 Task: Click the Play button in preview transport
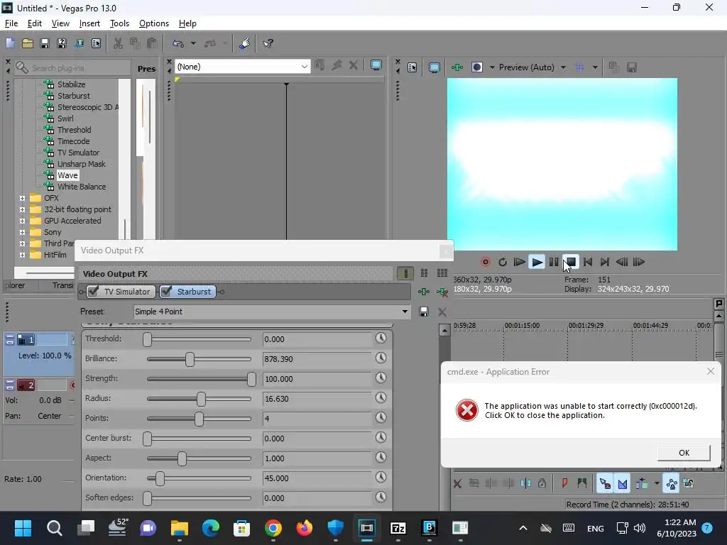537,262
